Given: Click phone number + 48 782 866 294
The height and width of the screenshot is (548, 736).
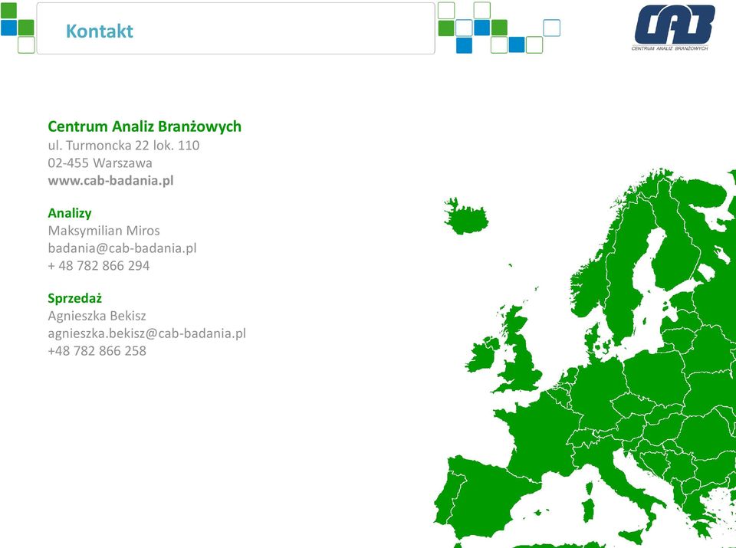Looking at the screenshot, I should point(99,265).
